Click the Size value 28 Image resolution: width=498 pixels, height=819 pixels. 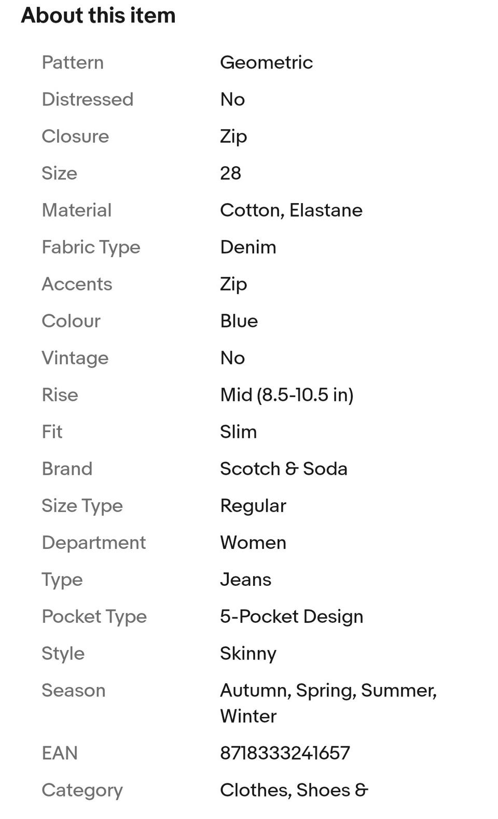231,173
